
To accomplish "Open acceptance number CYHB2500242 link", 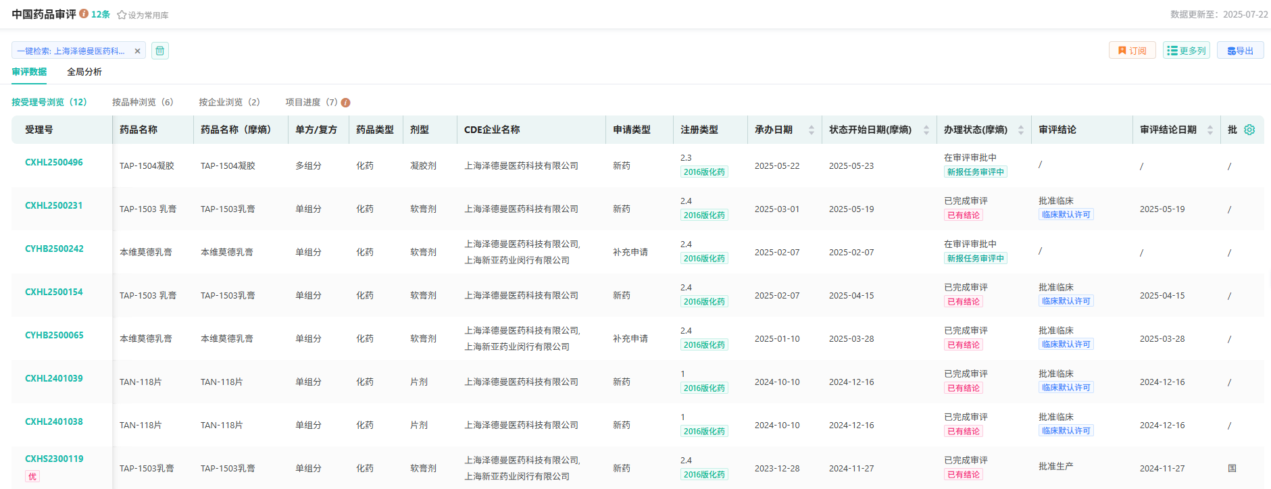I will (54, 249).
